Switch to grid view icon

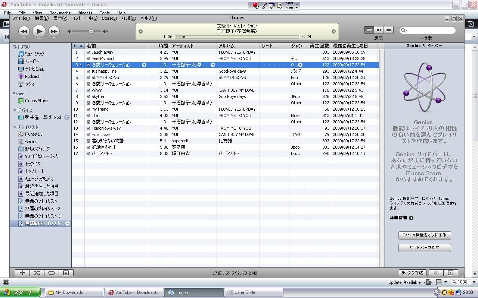pos(379,30)
